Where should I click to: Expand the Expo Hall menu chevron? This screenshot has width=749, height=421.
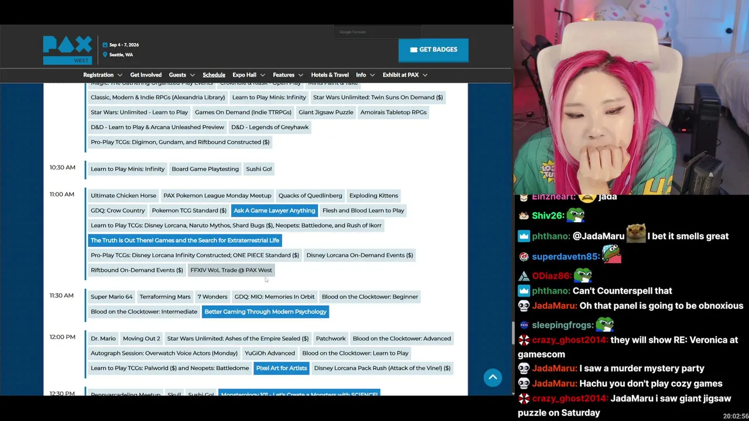click(262, 75)
